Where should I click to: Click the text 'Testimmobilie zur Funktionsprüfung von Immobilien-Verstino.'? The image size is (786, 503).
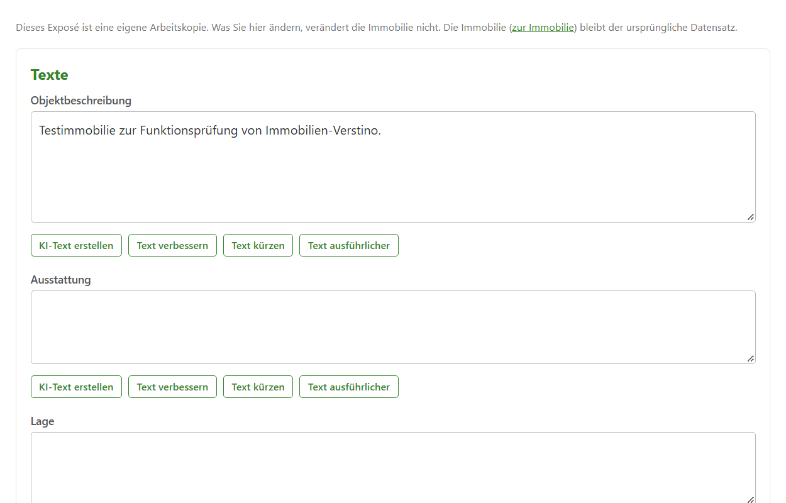[x=210, y=131]
